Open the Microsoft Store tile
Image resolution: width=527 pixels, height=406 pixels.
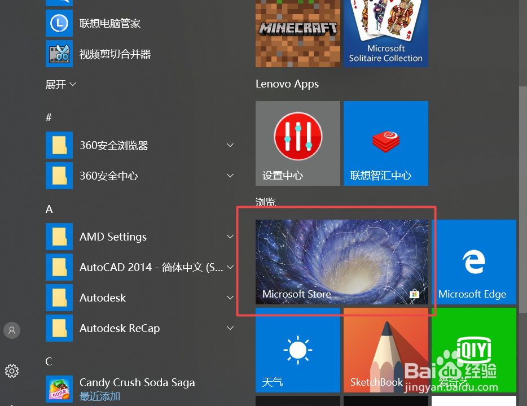coord(342,262)
